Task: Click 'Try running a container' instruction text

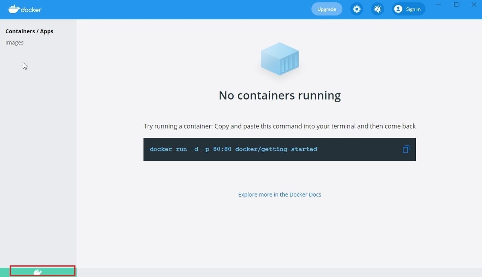Action: point(280,126)
